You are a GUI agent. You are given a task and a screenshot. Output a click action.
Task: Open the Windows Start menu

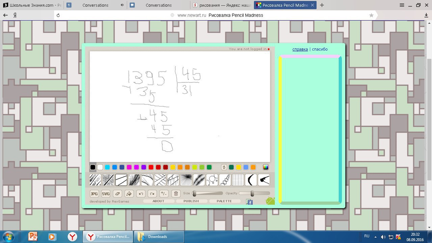[x=8, y=237]
